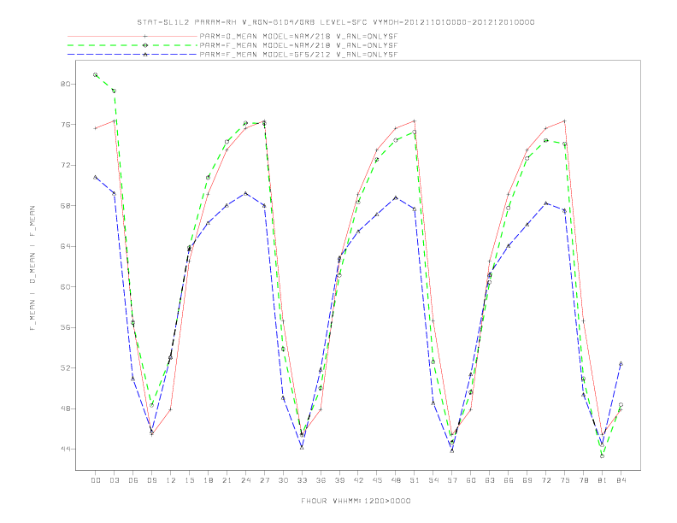This screenshot has width=677, height=523.
Task: Click x-axis forecast hour label 72
Action: click(x=545, y=480)
